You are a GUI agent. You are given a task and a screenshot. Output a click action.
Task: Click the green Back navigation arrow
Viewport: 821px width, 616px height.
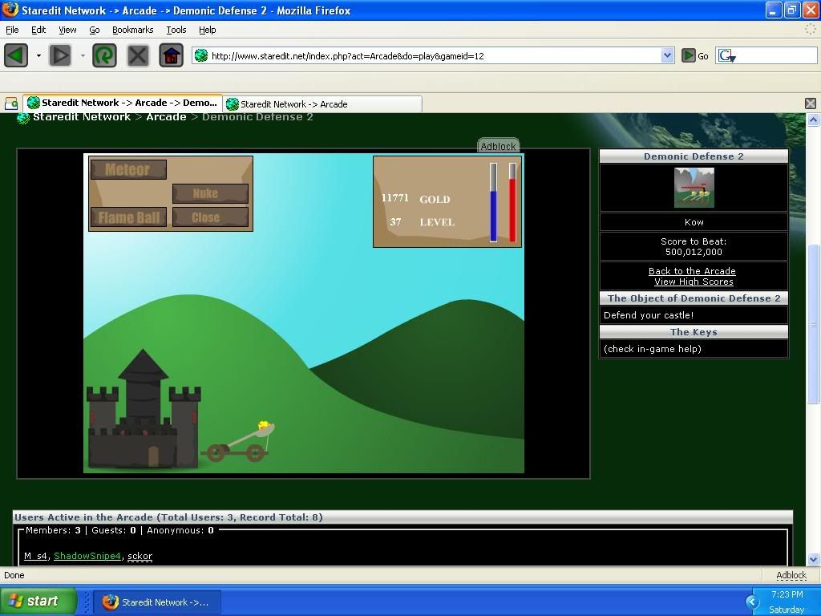coord(16,55)
